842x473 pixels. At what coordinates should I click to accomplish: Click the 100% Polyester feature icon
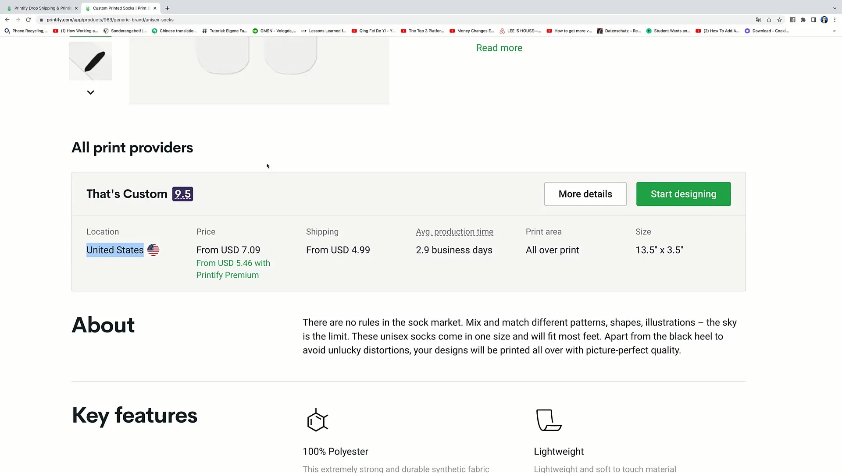pyautogui.click(x=317, y=420)
